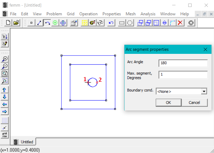Click the scroll view up arrow

tap(5, 90)
